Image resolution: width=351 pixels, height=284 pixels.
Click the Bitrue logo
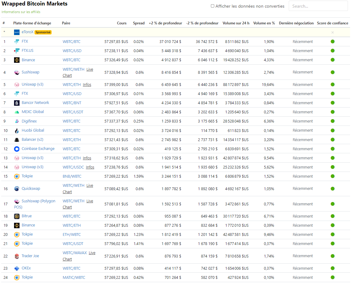tap(16, 216)
